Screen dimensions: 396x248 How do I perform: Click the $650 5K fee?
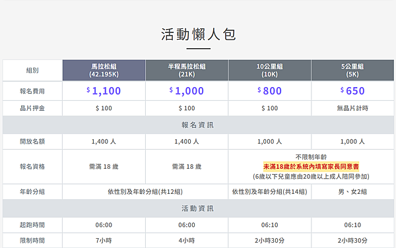pyautogui.click(x=352, y=91)
